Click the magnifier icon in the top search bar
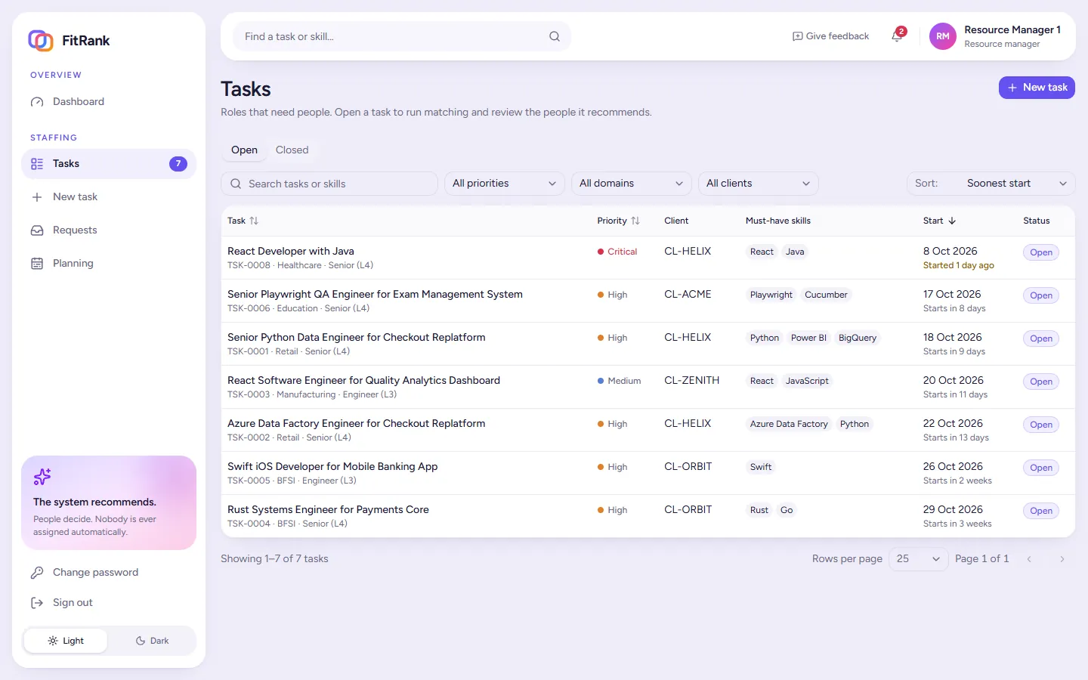Screen dimensions: 1088x680 tap(555, 36)
